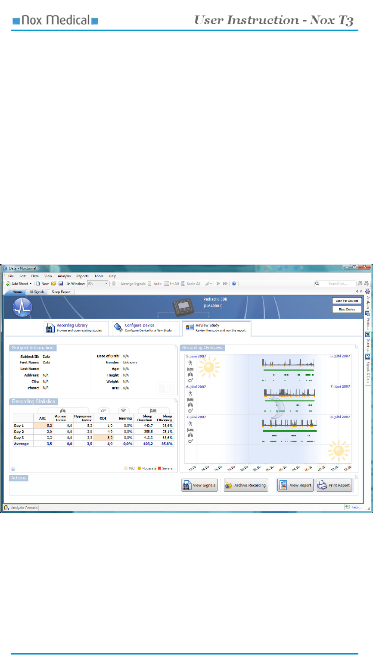Click the Configure Device icon
This screenshot has width=373, height=655.
118,328
